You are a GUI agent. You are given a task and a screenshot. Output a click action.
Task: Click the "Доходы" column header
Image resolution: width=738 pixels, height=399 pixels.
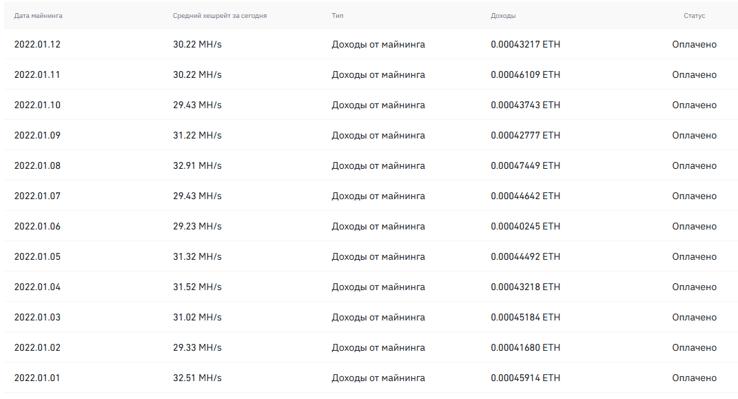(x=503, y=16)
